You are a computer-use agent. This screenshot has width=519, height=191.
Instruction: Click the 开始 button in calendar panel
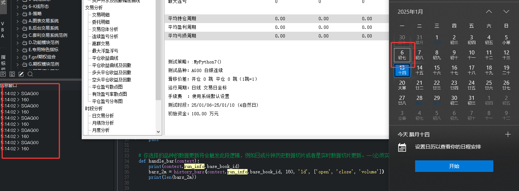(x=454, y=166)
